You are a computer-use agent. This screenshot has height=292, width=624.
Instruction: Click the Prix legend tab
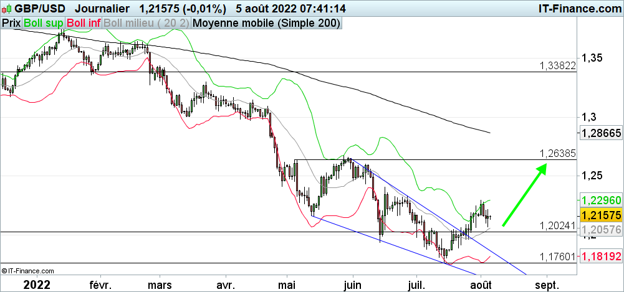(x=11, y=23)
